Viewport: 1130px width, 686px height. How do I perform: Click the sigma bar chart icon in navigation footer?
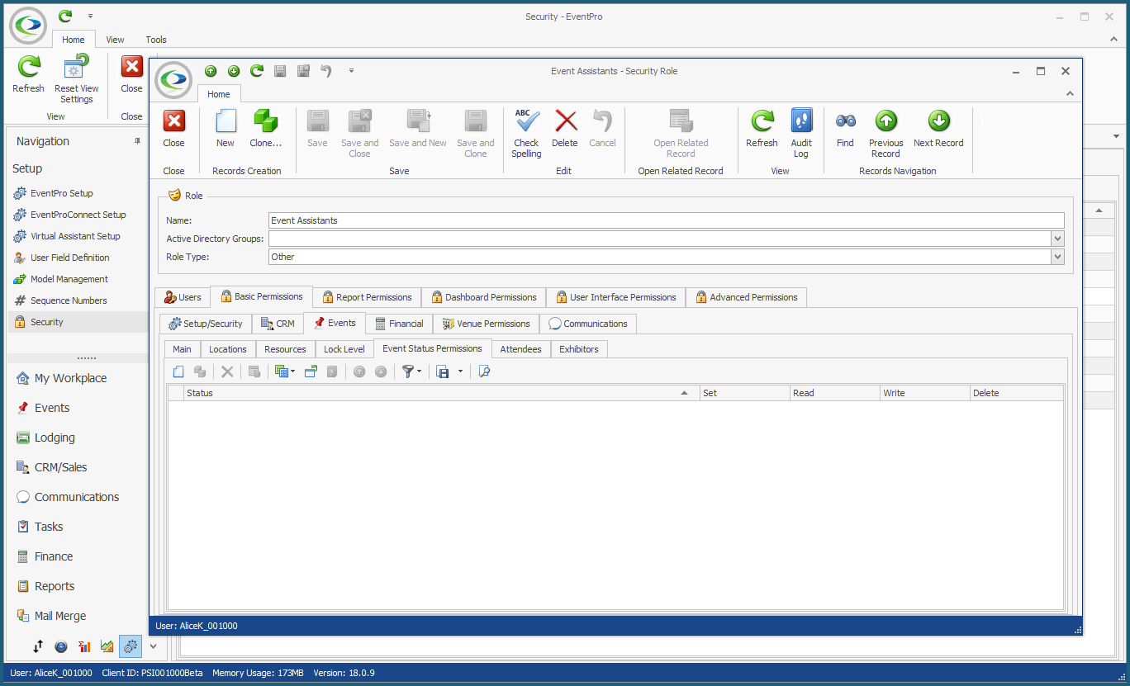(x=84, y=646)
